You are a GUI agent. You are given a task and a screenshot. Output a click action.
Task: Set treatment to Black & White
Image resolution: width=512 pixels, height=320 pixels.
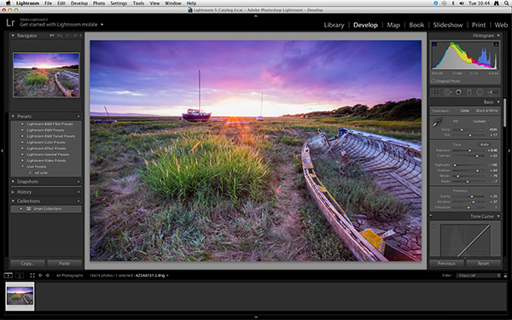coord(487,111)
